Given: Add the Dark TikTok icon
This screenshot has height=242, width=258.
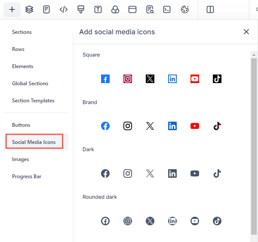Looking at the screenshot, I should [x=217, y=173].
